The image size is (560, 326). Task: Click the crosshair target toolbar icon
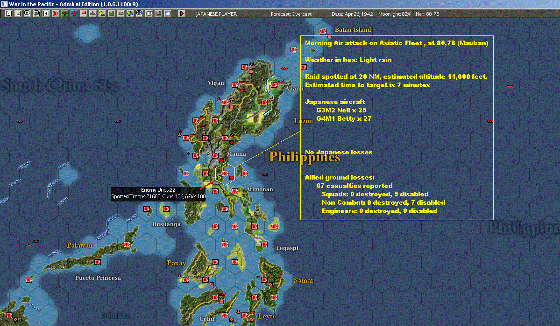[x=139, y=14]
